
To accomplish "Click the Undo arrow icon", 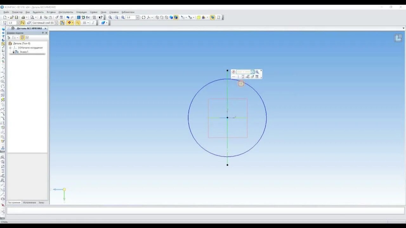I will pyautogui.click(x=68, y=17).
